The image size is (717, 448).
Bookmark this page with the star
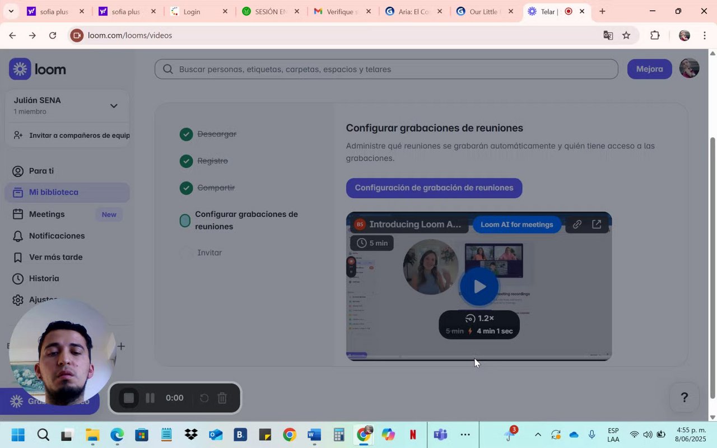626,35
